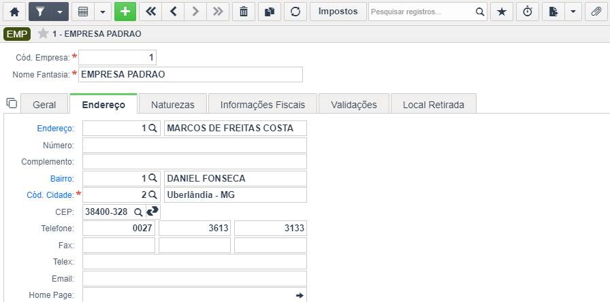The image size is (610, 302).
Task: Jump to the first record
Action: click(x=150, y=12)
